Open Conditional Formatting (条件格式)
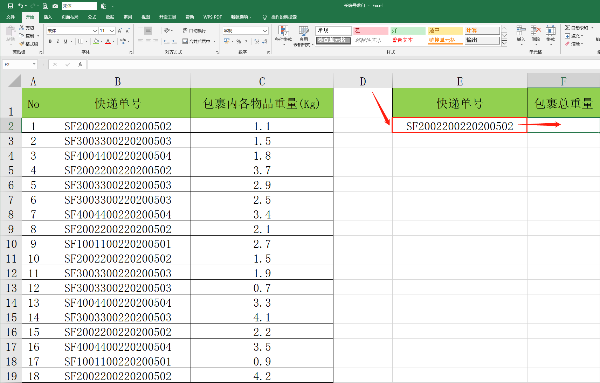Screen dimensions: 600x383 tap(283, 36)
